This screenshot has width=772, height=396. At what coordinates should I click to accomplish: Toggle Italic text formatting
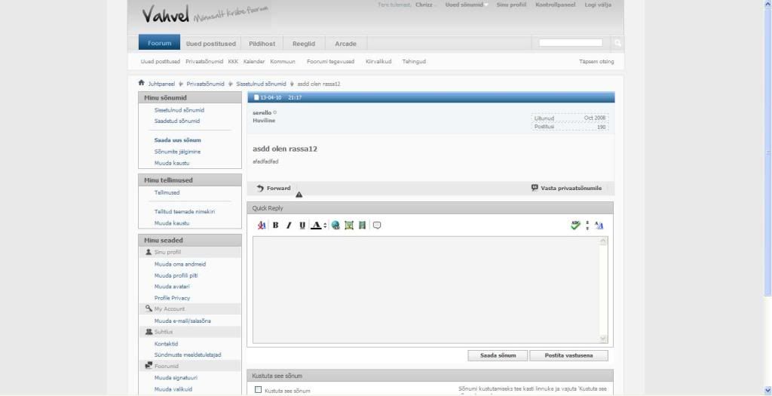click(x=289, y=226)
